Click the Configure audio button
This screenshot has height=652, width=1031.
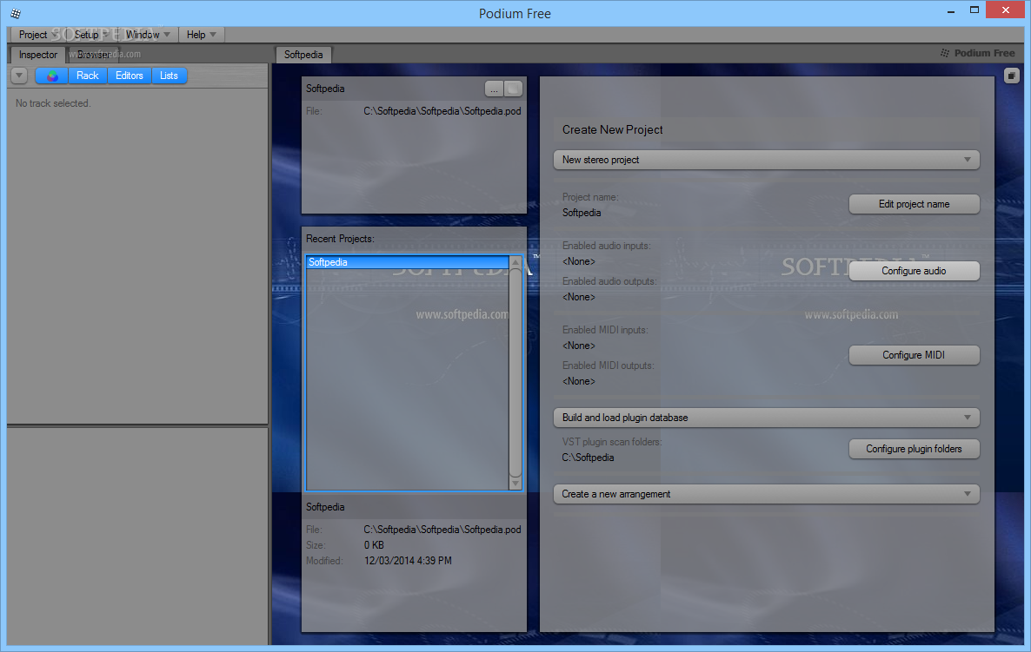[914, 271]
